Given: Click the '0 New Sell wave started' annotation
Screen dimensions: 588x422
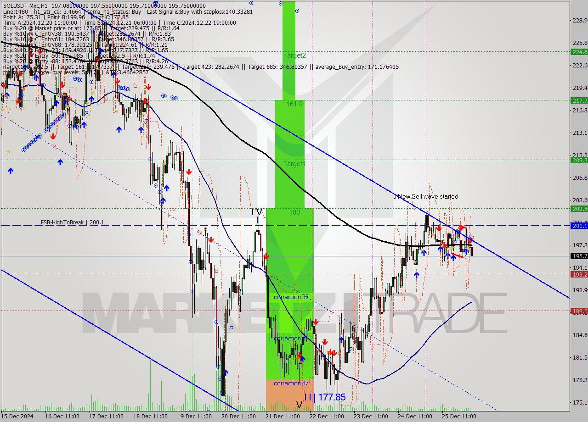Looking at the screenshot, I should (425, 196).
